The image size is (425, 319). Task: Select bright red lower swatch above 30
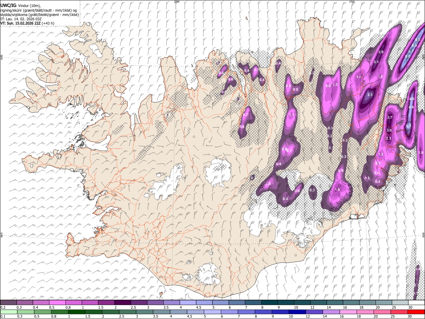click(416, 312)
